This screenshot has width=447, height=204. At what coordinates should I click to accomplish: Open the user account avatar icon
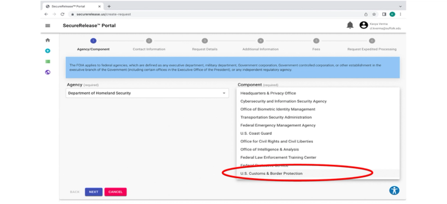364,25
